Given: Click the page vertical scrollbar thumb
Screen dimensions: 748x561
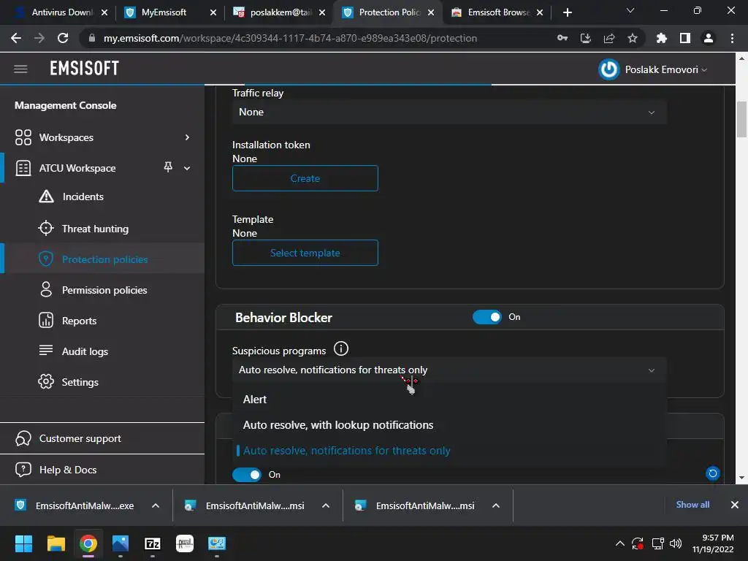Looking at the screenshot, I should (741, 119).
